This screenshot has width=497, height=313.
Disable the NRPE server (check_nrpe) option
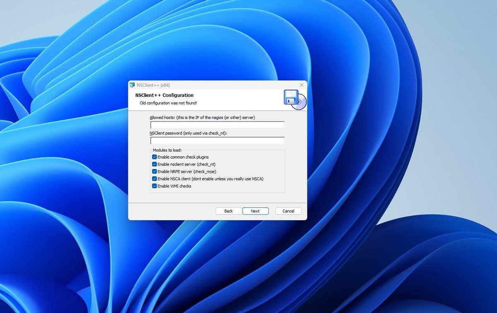pyautogui.click(x=154, y=171)
